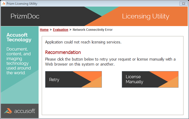Click the Prizm title bar app icon
Screen dimensions: 189x119
coord(3,4)
